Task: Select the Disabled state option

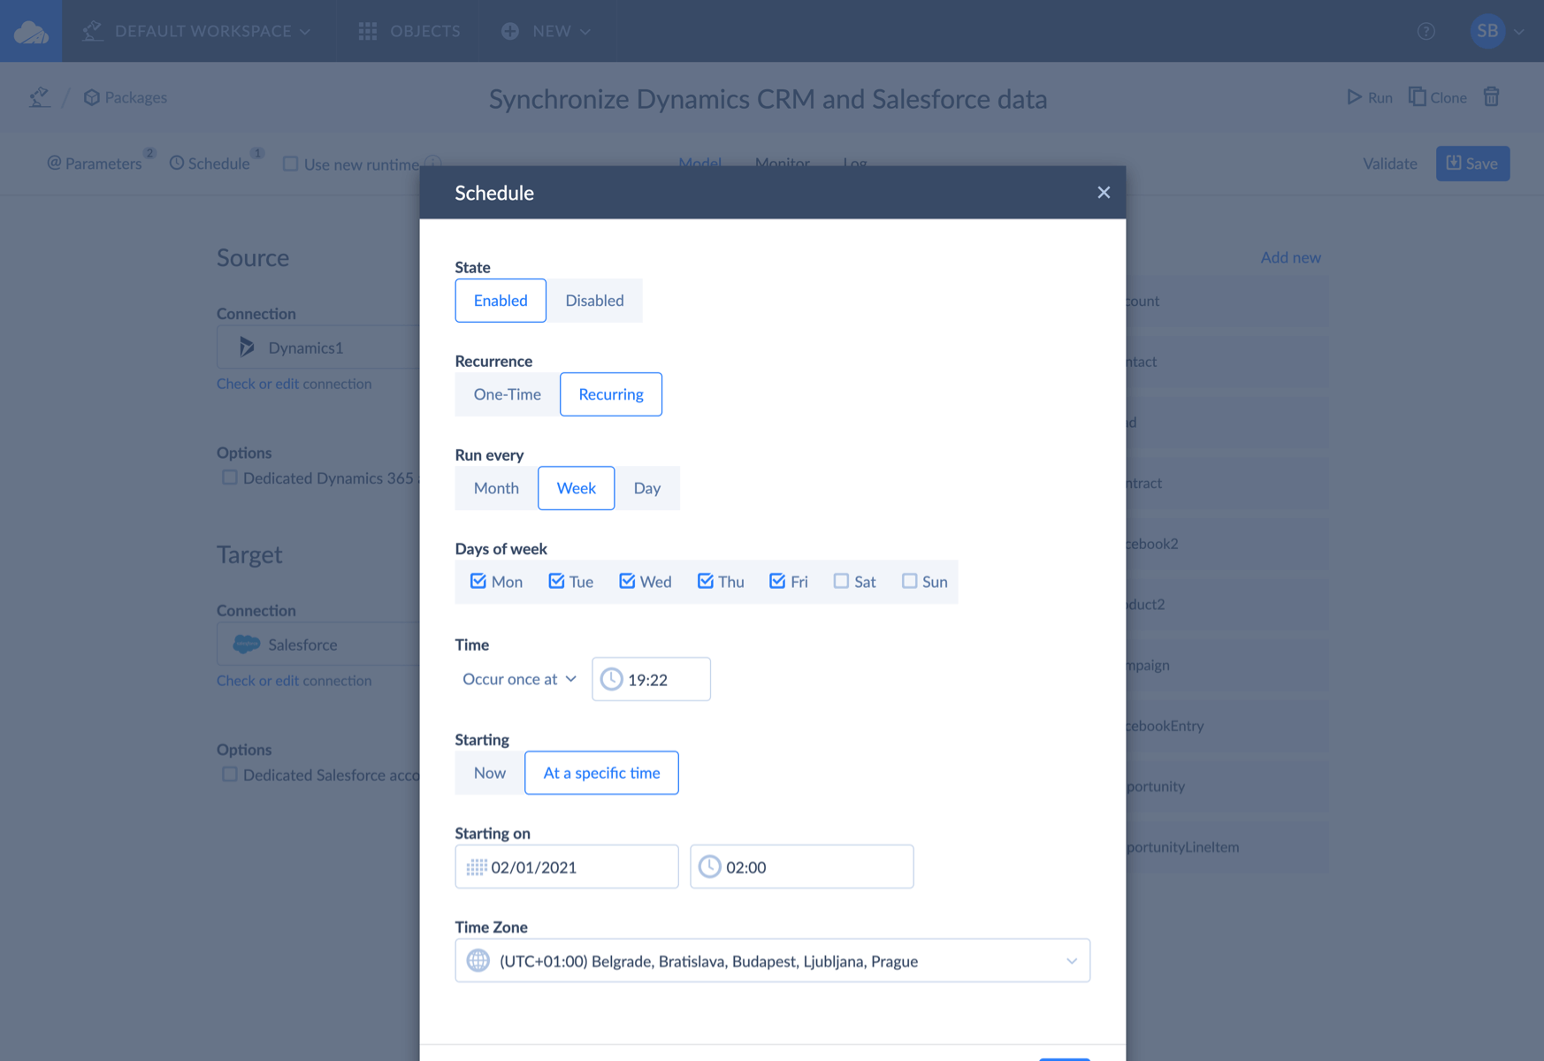Action: pyautogui.click(x=594, y=301)
